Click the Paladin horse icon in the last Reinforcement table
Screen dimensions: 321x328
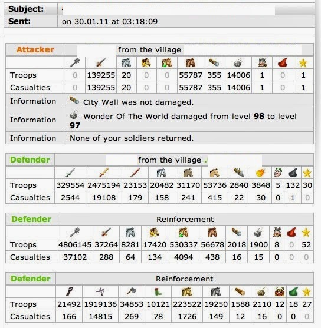(x=187, y=291)
